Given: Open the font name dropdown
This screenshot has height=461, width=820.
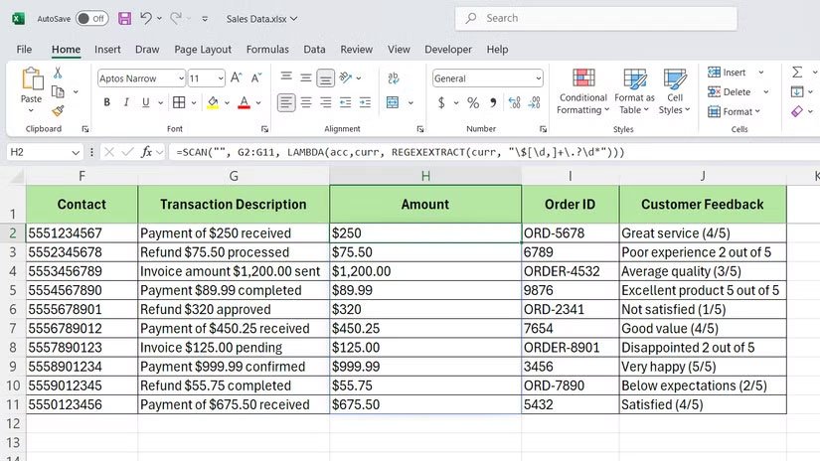Looking at the screenshot, I should coord(180,77).
